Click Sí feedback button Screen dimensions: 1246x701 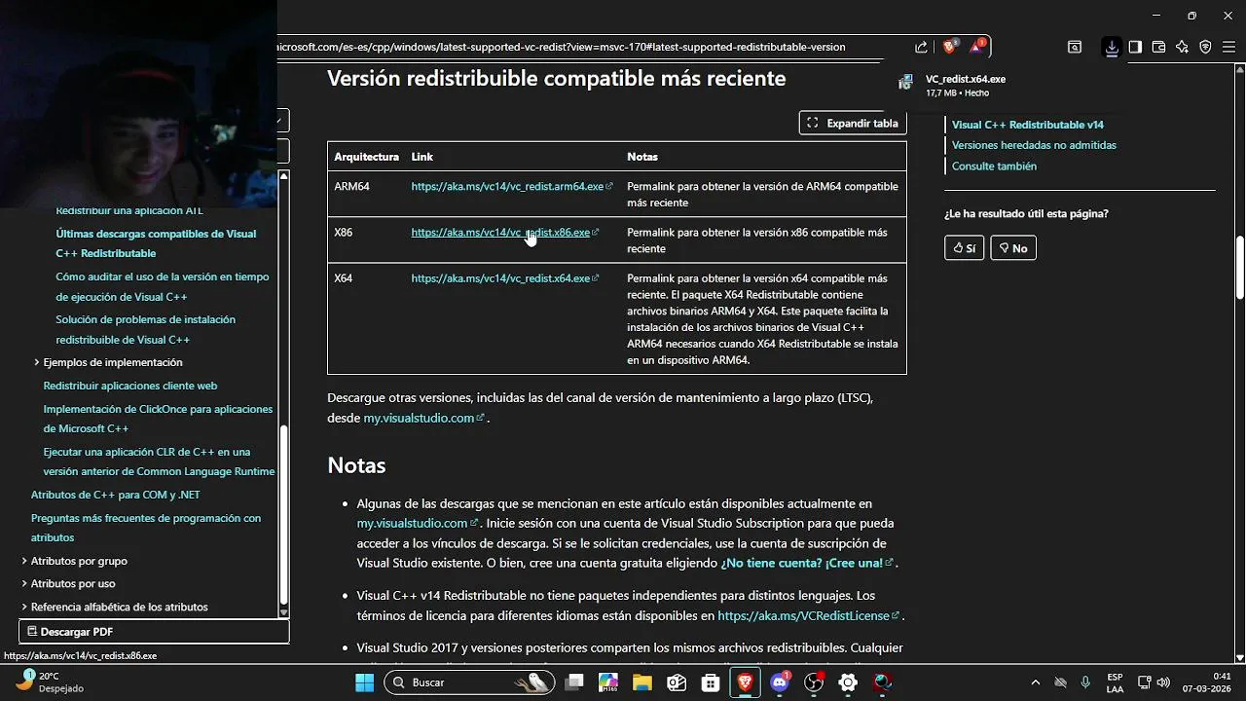click(x=965, y=248)
